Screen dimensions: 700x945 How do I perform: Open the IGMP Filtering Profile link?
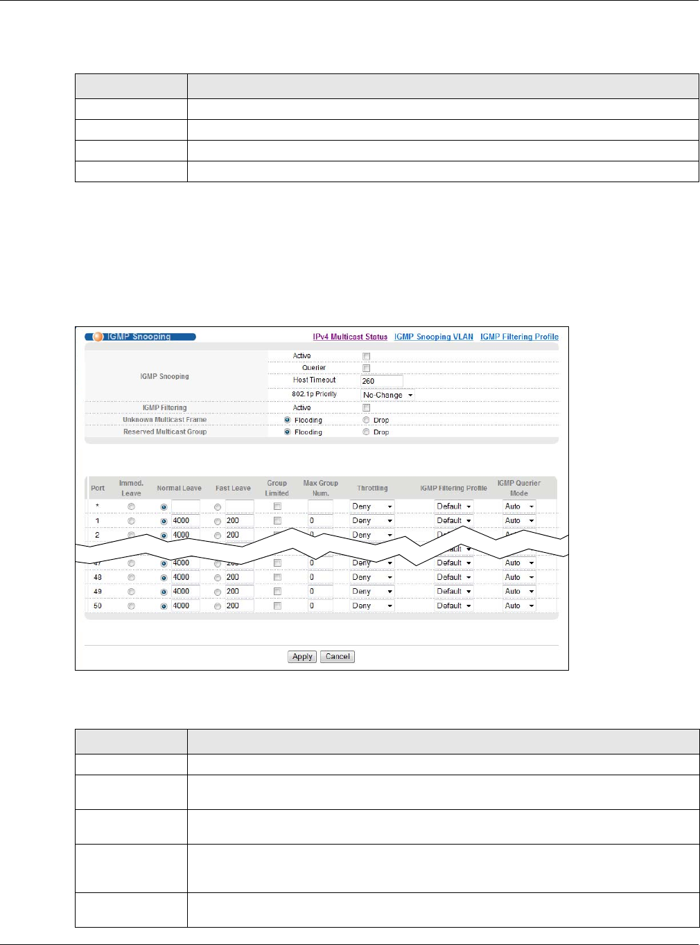[520, 337]
